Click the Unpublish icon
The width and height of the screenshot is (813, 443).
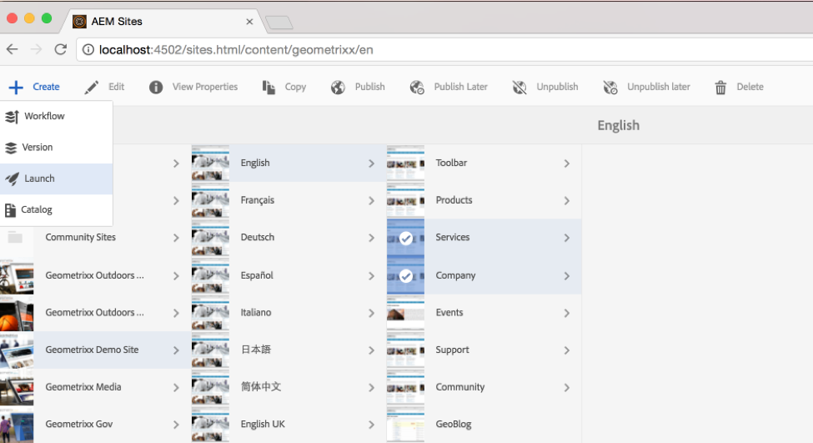pyautogui.click(x=520, y=87)
